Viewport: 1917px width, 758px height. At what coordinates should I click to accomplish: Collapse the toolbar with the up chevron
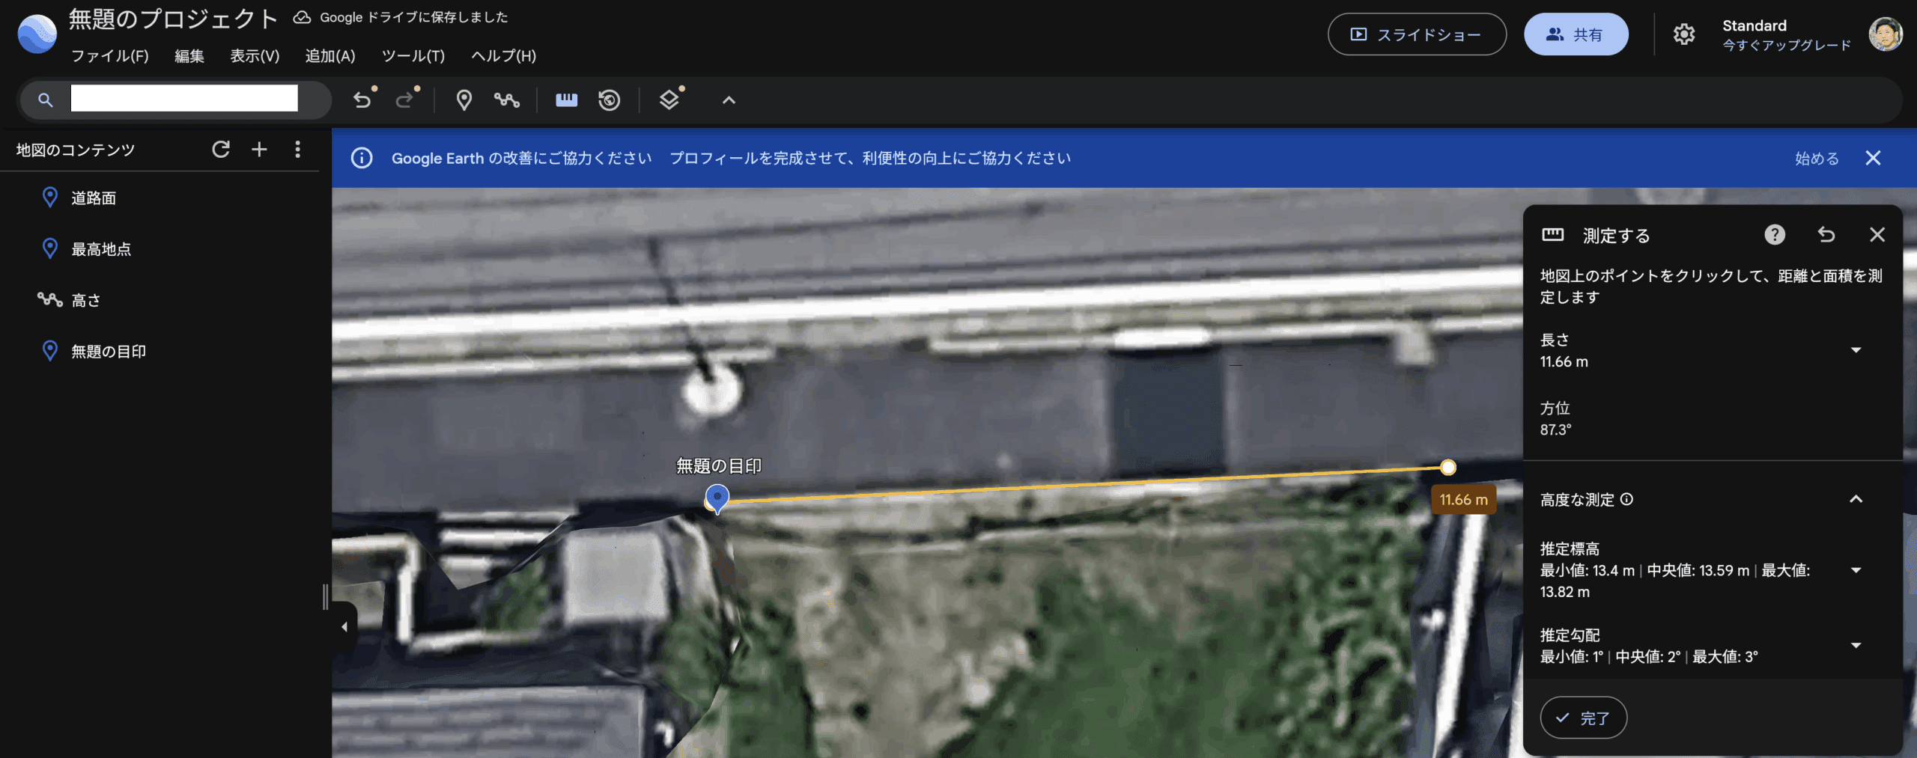point(729,100)
